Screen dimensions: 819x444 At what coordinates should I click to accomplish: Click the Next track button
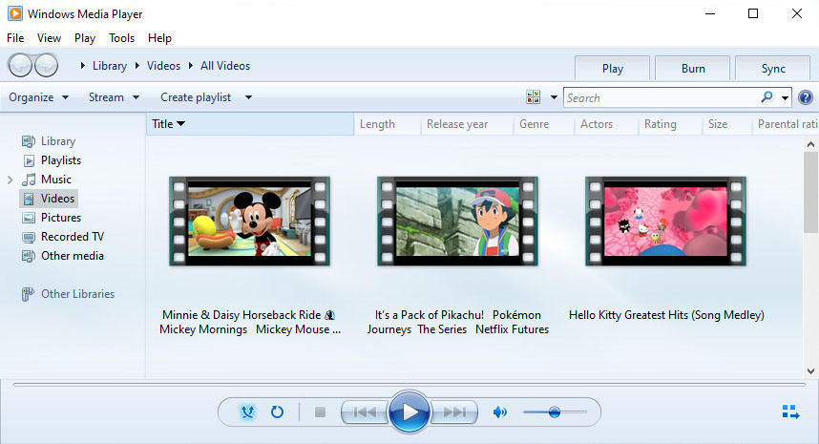coord(454,412)
